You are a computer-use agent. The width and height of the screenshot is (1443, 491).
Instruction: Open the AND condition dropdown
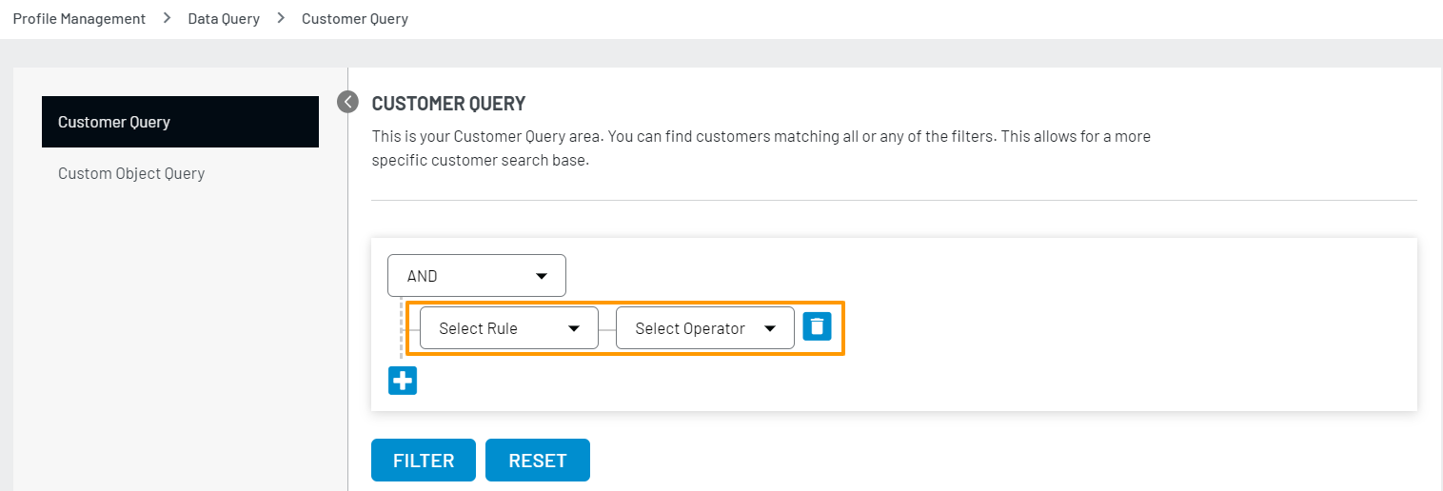tap(476, 276)
